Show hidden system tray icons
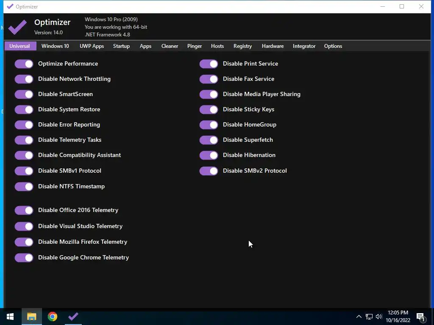 (x=359, y=317)
